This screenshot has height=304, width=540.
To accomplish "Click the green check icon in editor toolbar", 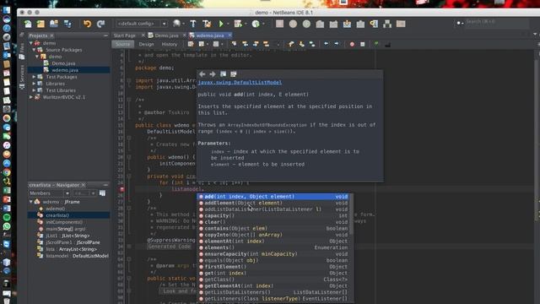I will point(376,44).
